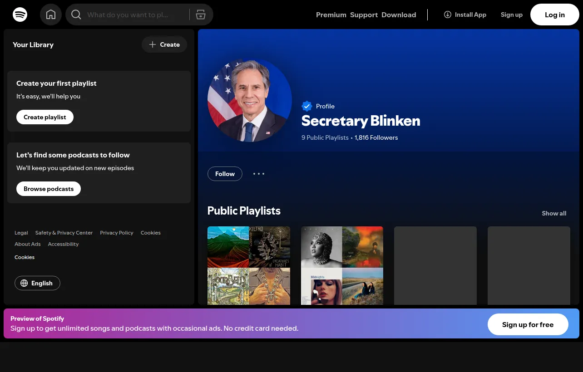583x372 pixels.
Task: Click Show all public playlists
Action: tap(554, 213)
